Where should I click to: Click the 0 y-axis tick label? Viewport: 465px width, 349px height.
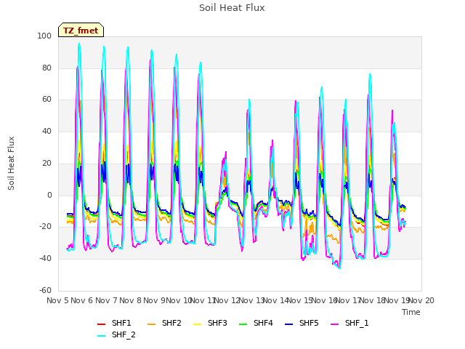tap(49, 196)
